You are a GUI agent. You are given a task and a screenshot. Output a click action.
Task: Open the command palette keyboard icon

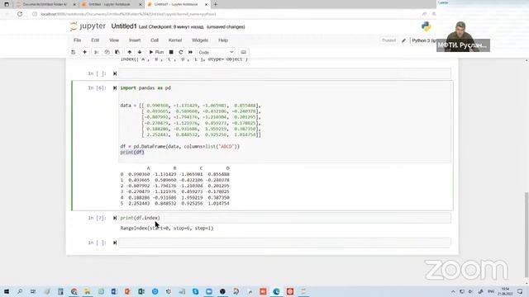coord(243,52)
